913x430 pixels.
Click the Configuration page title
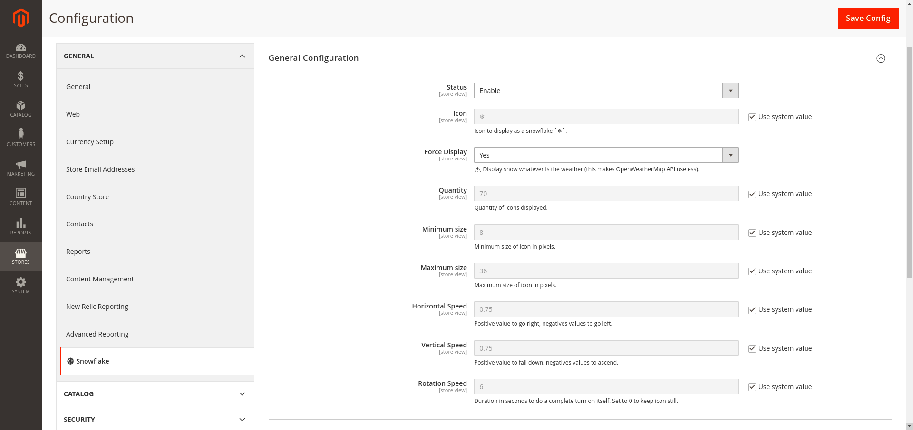(x=91, y=18)
